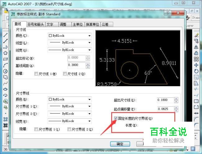Screen dimensions: 202x154
Task: Switch to 换算单位 tab
Action: click(93, 24)
